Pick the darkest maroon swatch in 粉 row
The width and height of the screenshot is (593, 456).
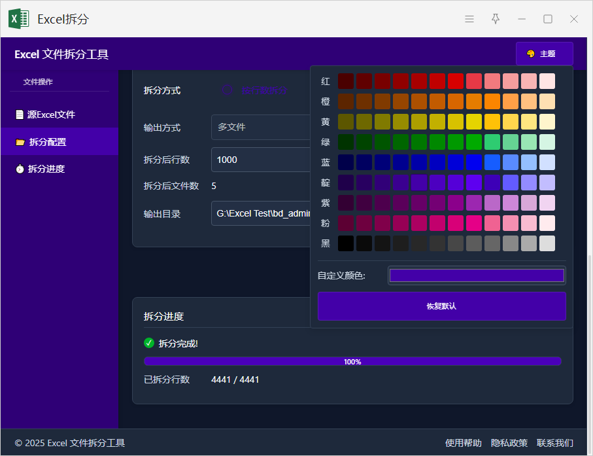click(346, 223)
